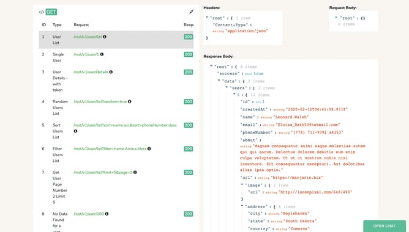Click the 200 badge in the Random Users List row
This screenshot has width=409, height=232.
[x=189, y=101]
